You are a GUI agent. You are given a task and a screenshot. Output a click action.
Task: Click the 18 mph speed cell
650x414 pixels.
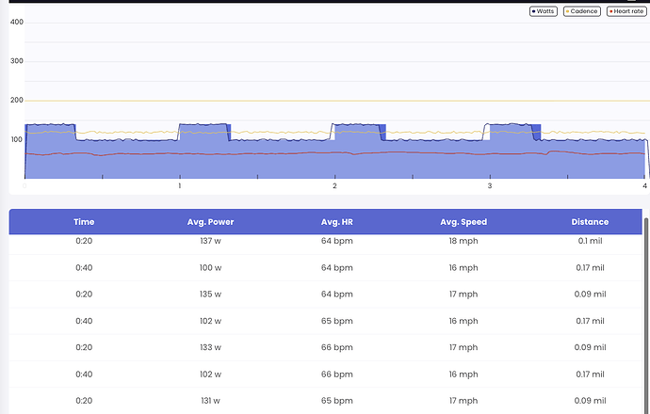(463, 241)
